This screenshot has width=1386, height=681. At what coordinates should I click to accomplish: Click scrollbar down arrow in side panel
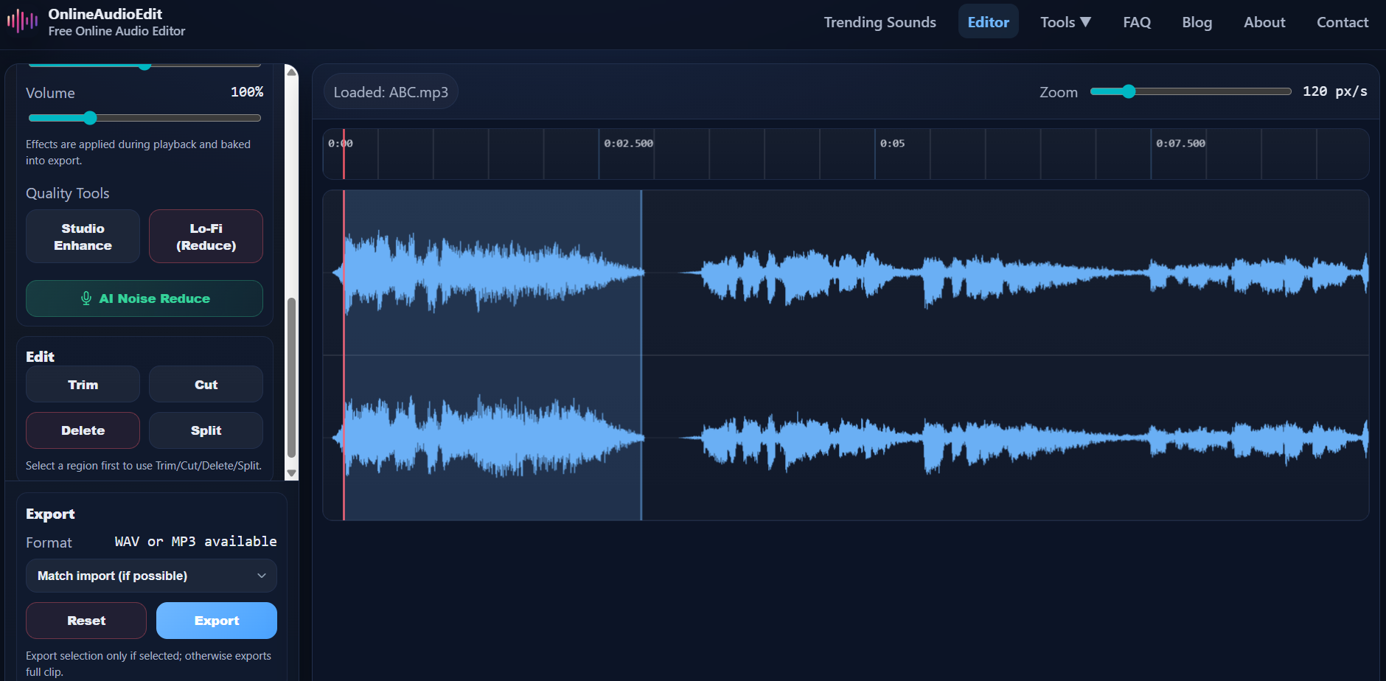coord(291,473)
